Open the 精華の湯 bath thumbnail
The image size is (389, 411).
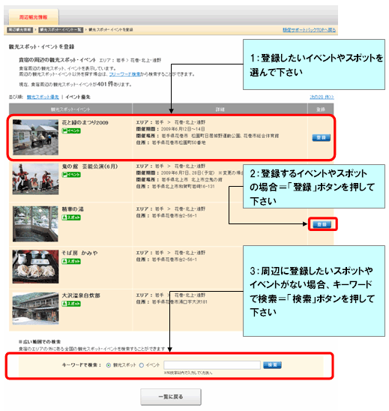[35, 223]
